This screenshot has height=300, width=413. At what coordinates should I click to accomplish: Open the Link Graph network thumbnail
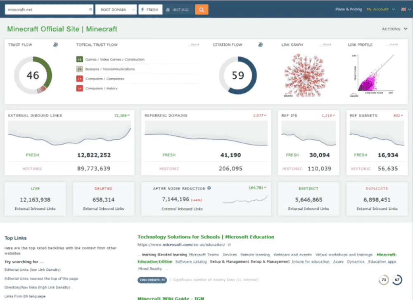tap(306, 75)
